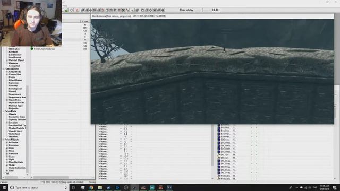Click the microphone icon in the search box
The width and height of the screenshot is (340, 191).
click(66, 187)
